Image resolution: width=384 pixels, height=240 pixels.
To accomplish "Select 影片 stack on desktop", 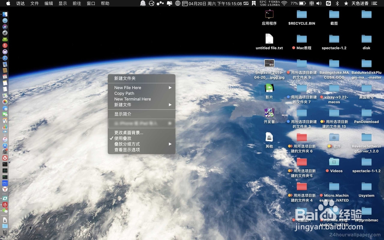I will 269,91.
